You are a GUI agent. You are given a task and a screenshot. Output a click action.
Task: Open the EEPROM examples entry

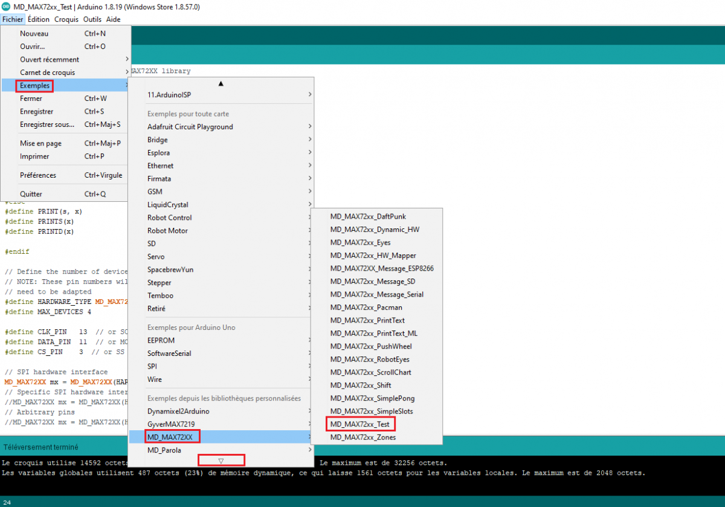[221, 341]
